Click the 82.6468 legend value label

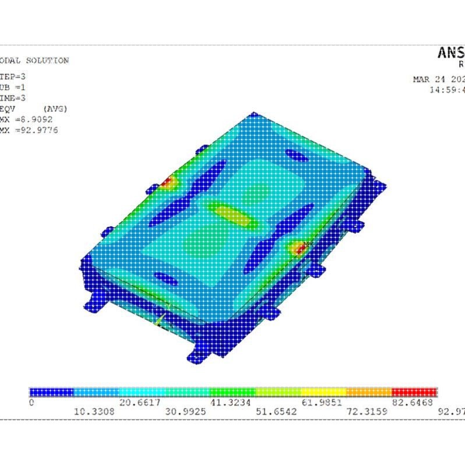(413, 403)
